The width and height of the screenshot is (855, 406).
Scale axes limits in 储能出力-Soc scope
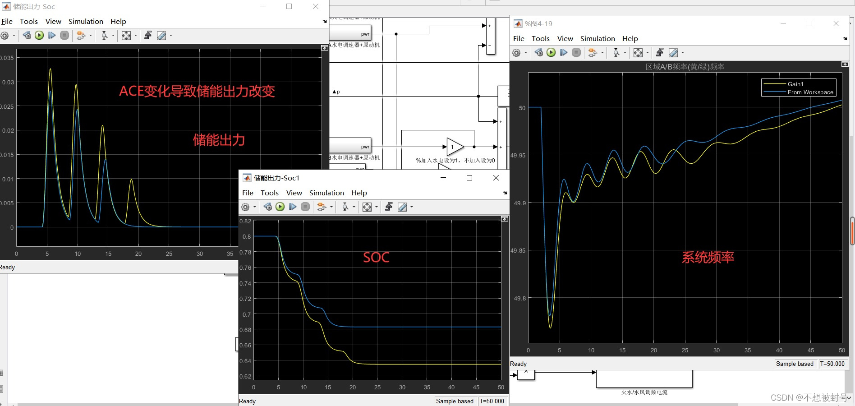(x=126, y=35)
